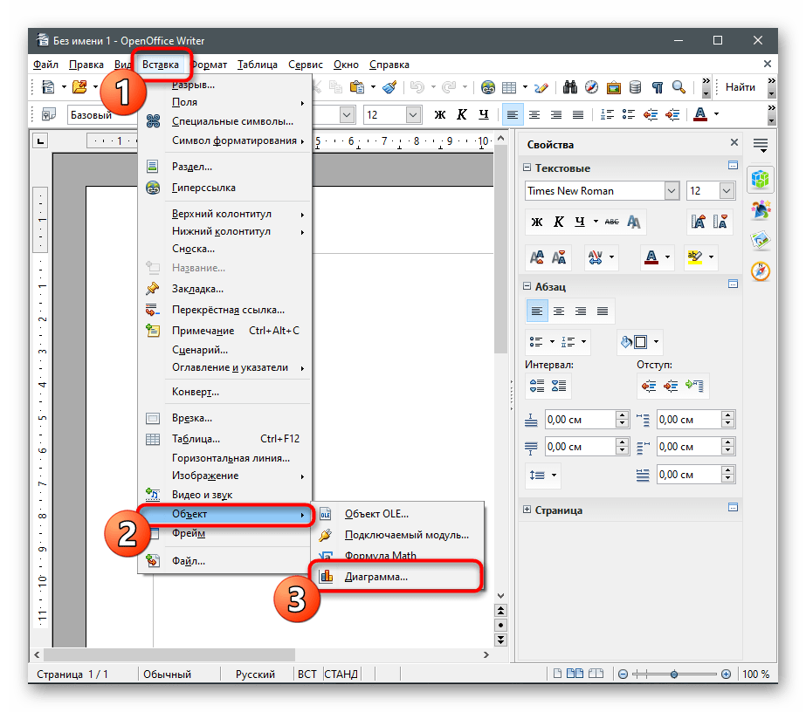806x712 pixels.
Task: Open the Styles and Formatting sidebar icon
Action: [761, 209]
